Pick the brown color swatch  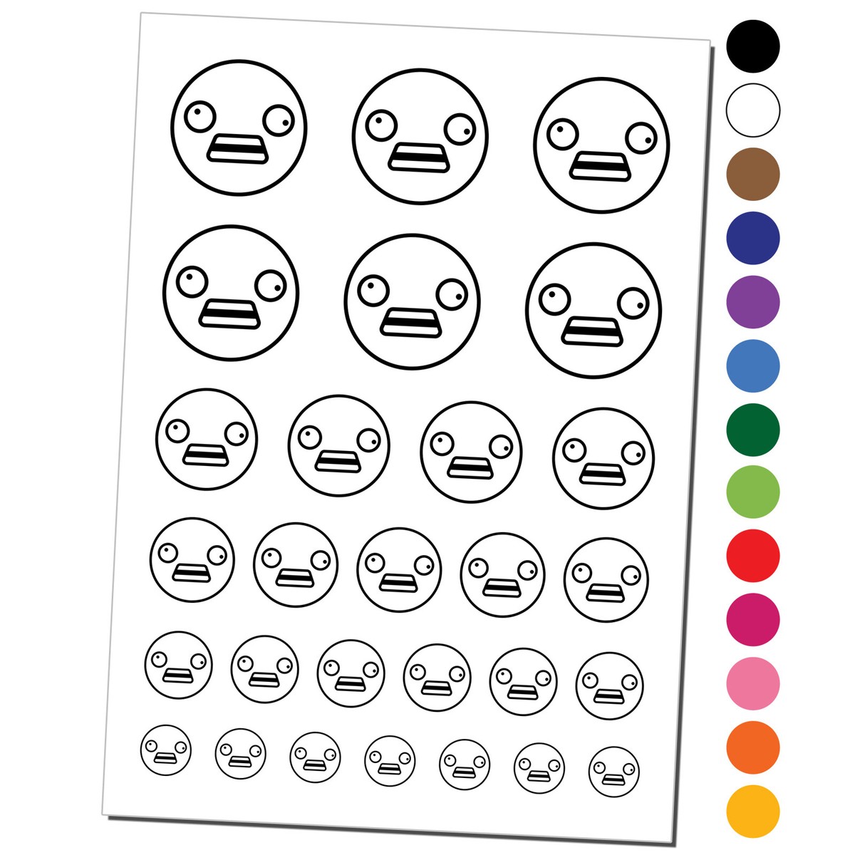(753, 175)
